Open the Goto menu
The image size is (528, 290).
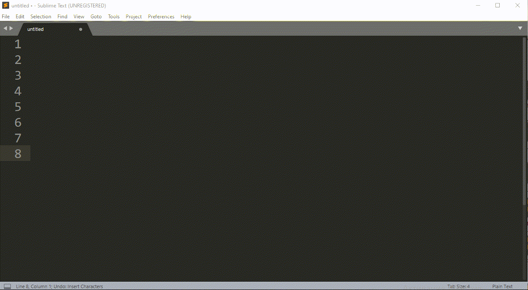click(x=96, y=17)
